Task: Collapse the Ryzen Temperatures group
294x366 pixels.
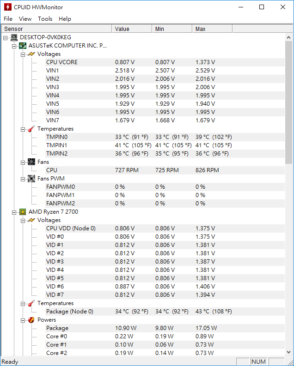Action: pos(23,304)
